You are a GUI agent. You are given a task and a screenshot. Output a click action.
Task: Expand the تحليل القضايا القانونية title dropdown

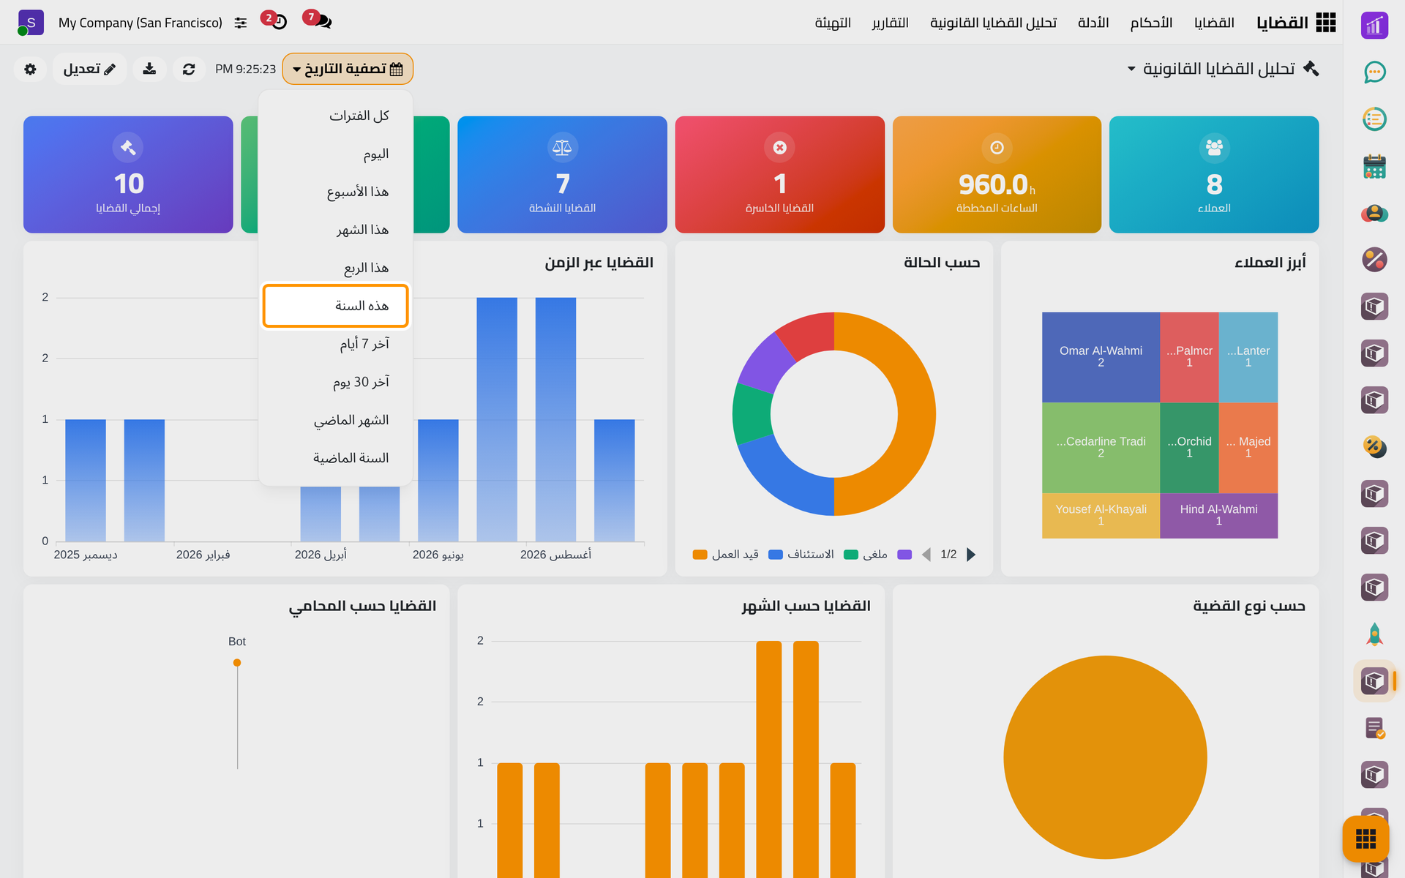(x=1131, y=69)
